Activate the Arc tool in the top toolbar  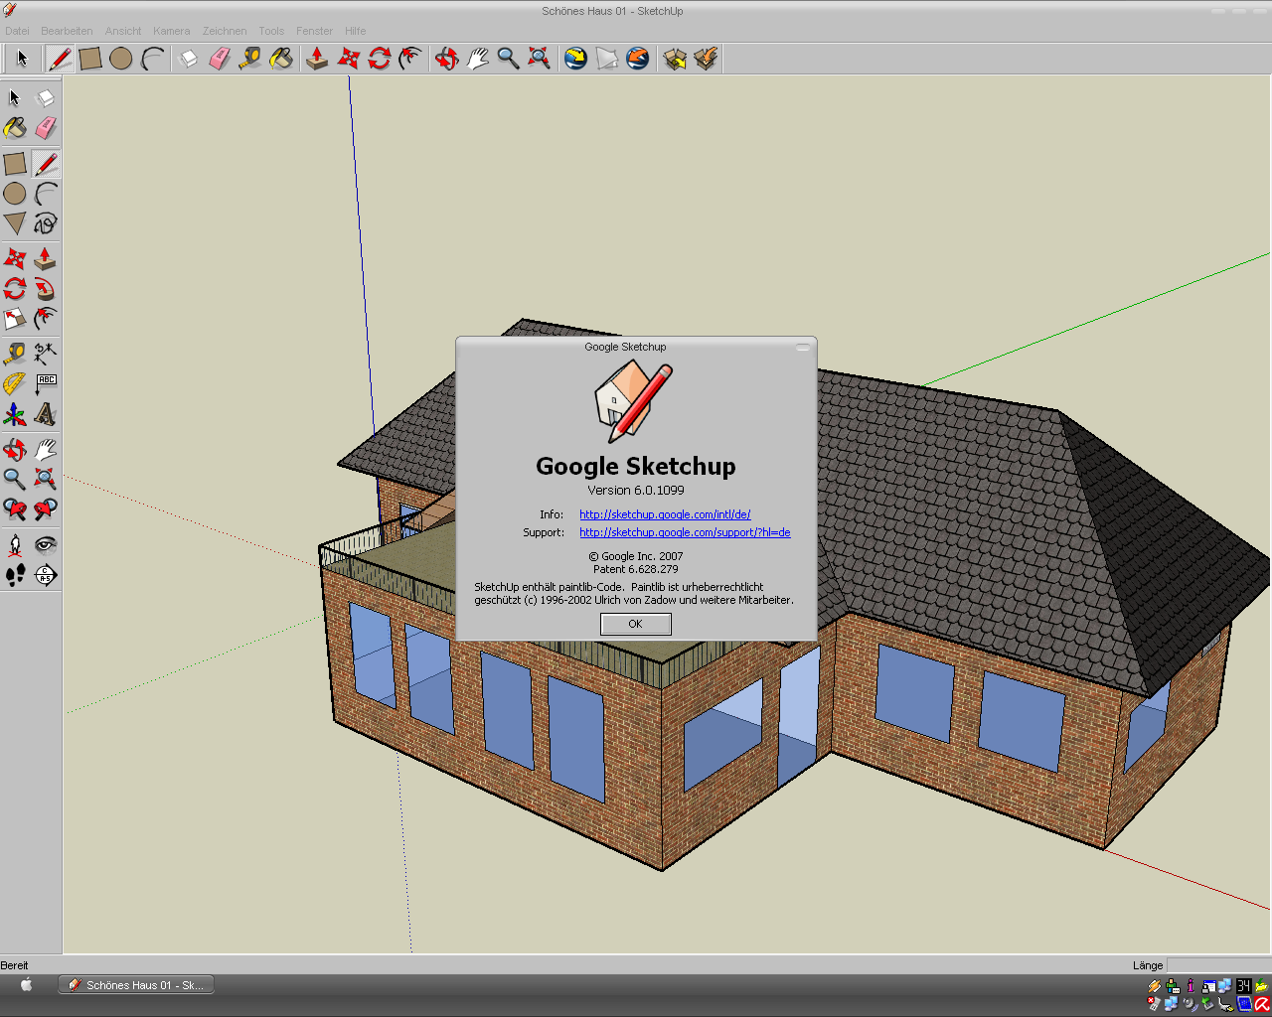tap(152, 59)
